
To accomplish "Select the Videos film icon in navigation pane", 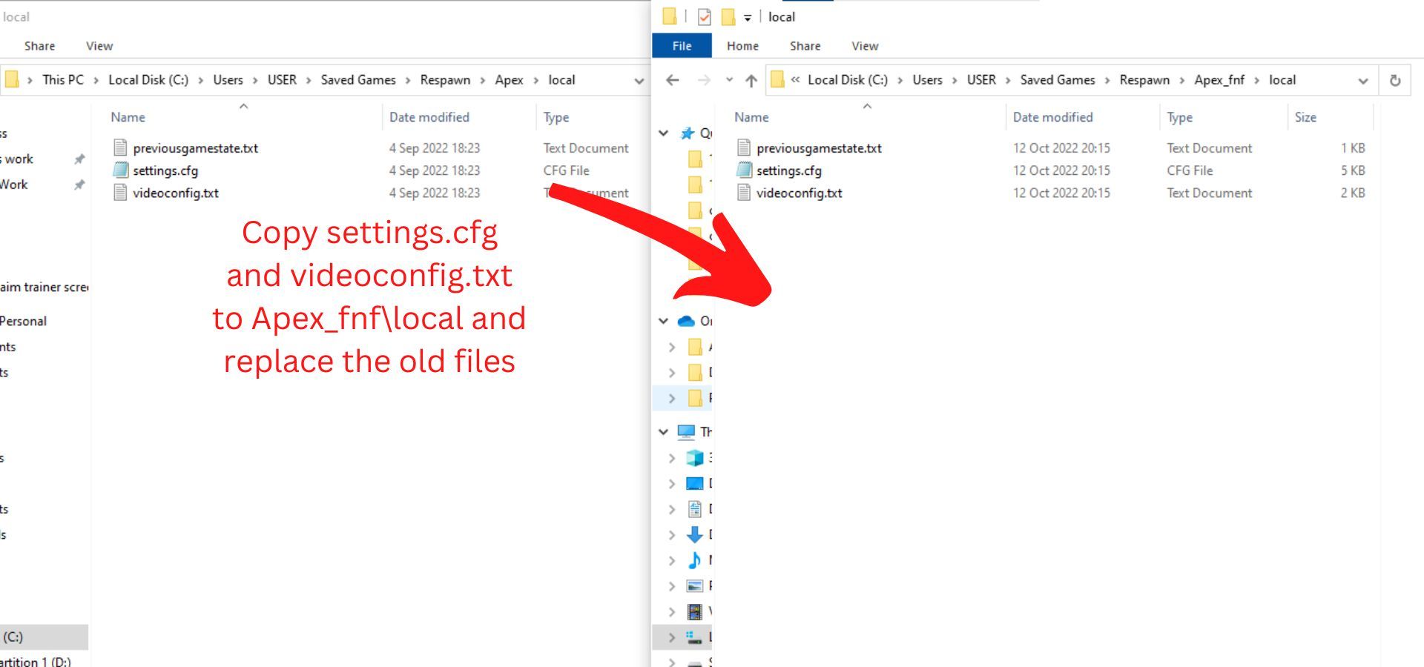I will pyautogui.click(x=694, y=611).
